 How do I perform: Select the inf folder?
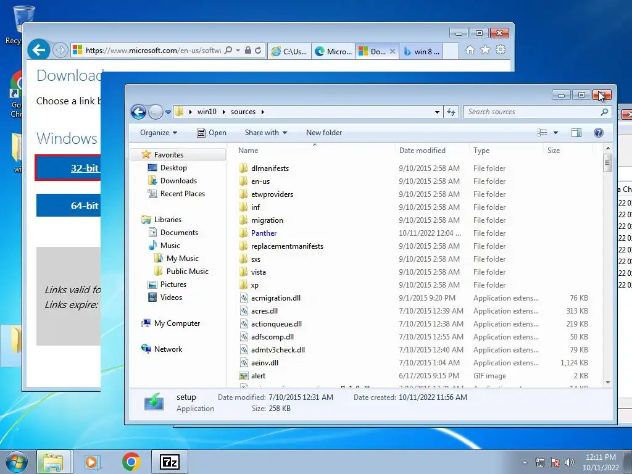[255, 207]
